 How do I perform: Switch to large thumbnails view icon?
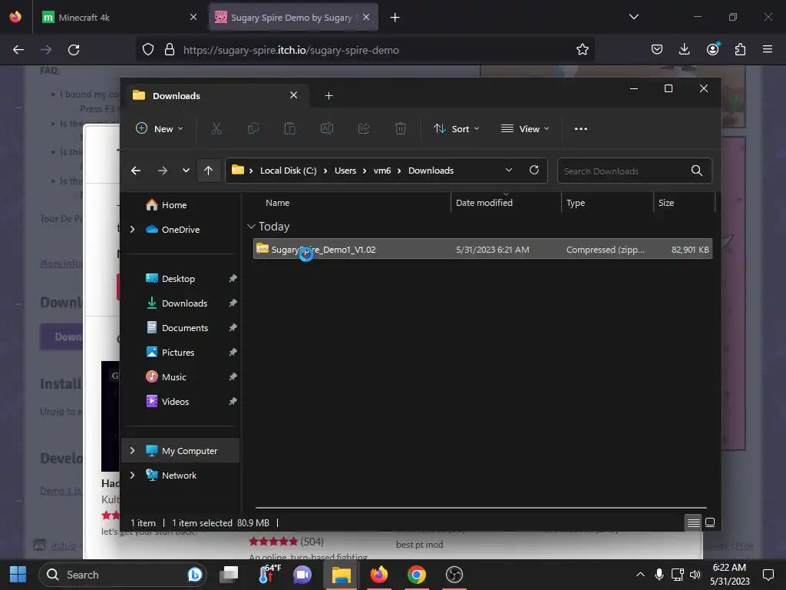tap(710, 522)
